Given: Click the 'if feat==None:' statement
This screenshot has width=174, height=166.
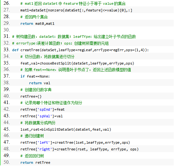Looking at the screenshot, I should tap(35, 76).
